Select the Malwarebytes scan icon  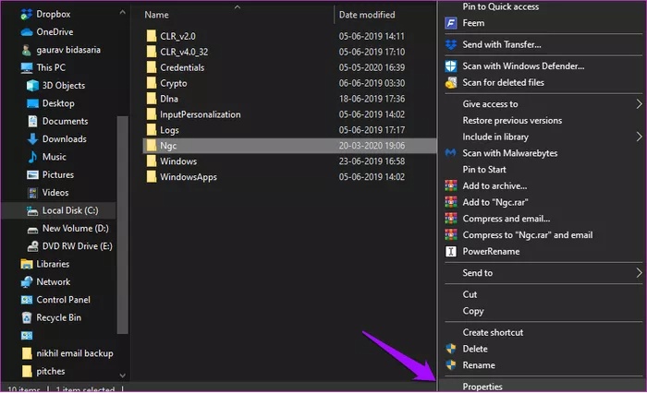[x=451, y=153]
